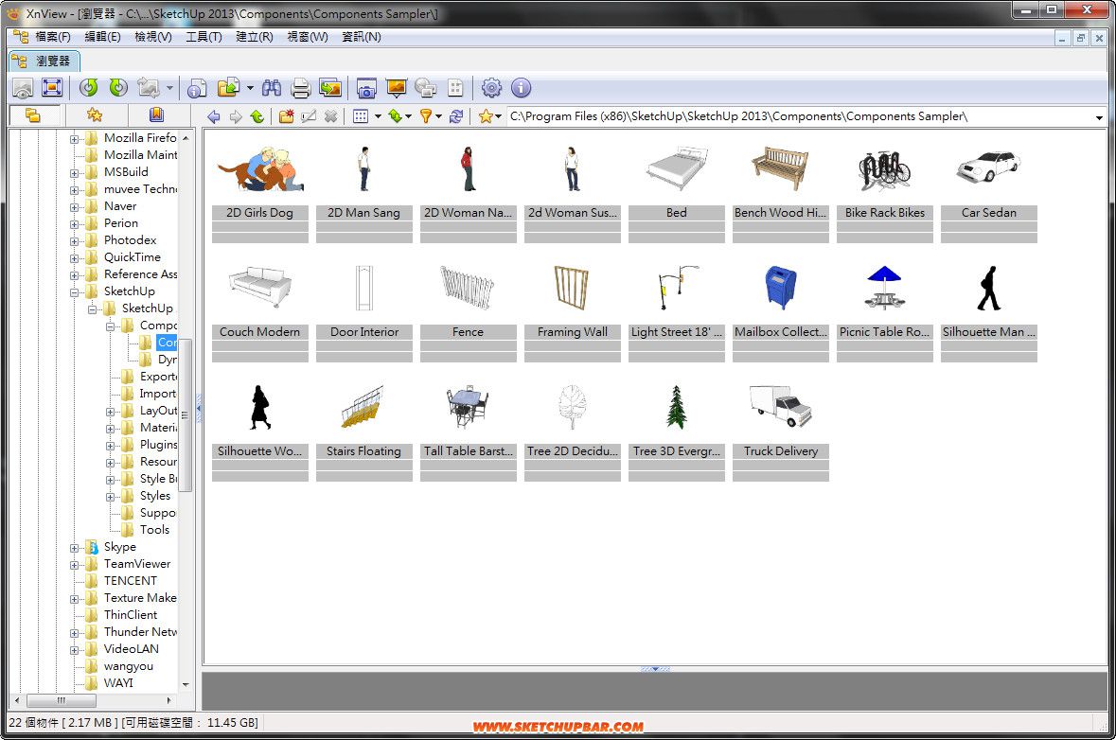1116x740 pixels.
Task: Expand the Styles folder node
Action: pyautogui.click(x=110, y=497)
